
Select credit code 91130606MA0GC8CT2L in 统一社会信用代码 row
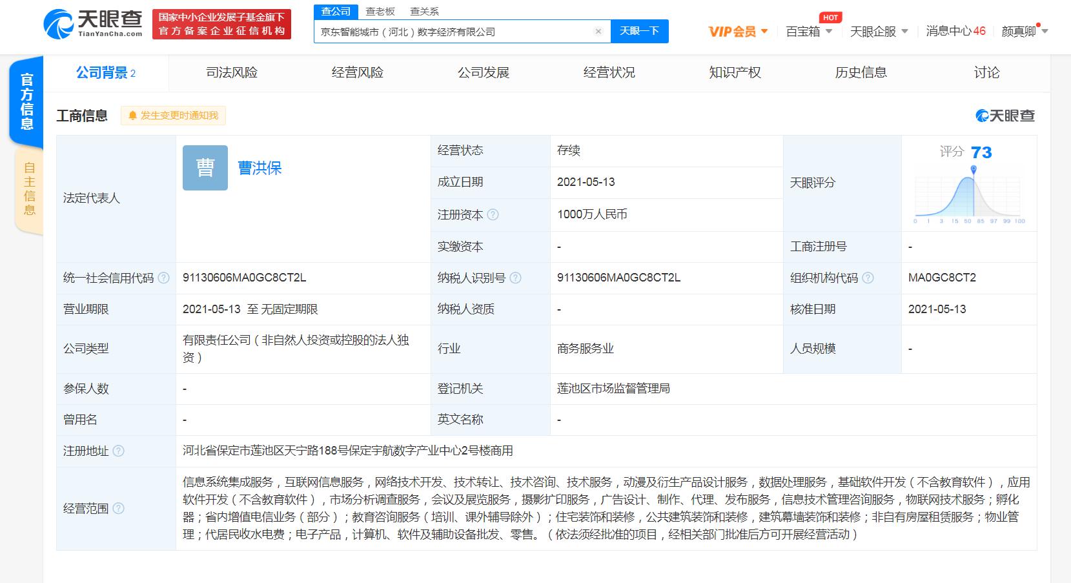pyautogui.click(x=245, y=278)
